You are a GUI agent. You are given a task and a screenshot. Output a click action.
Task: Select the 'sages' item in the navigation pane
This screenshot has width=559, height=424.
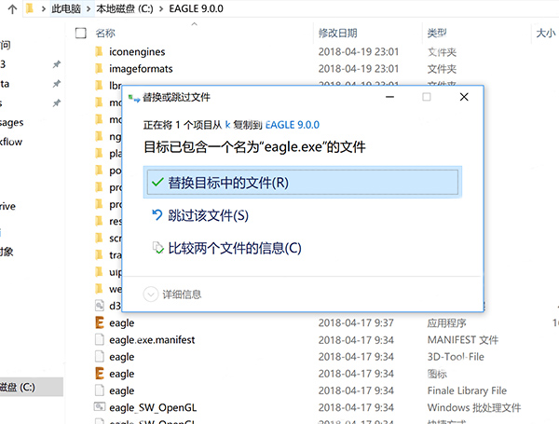[12, 123]
